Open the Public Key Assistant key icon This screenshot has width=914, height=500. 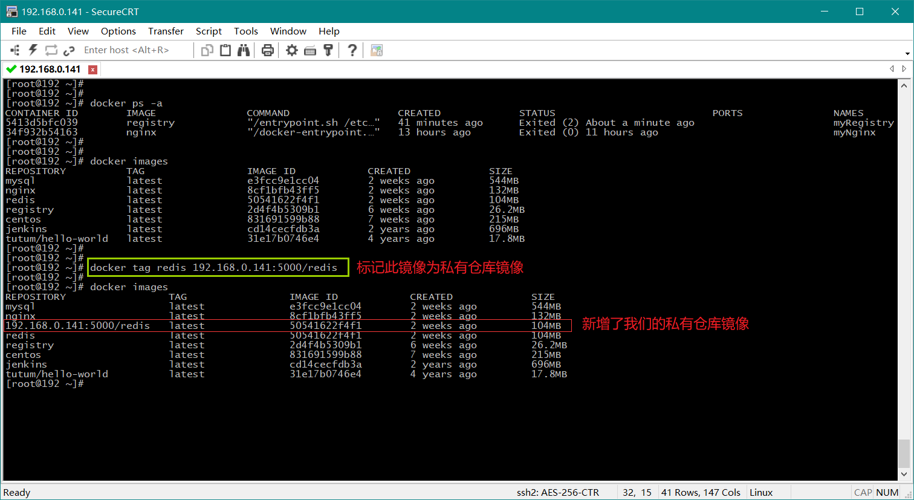tap(328, 50)
